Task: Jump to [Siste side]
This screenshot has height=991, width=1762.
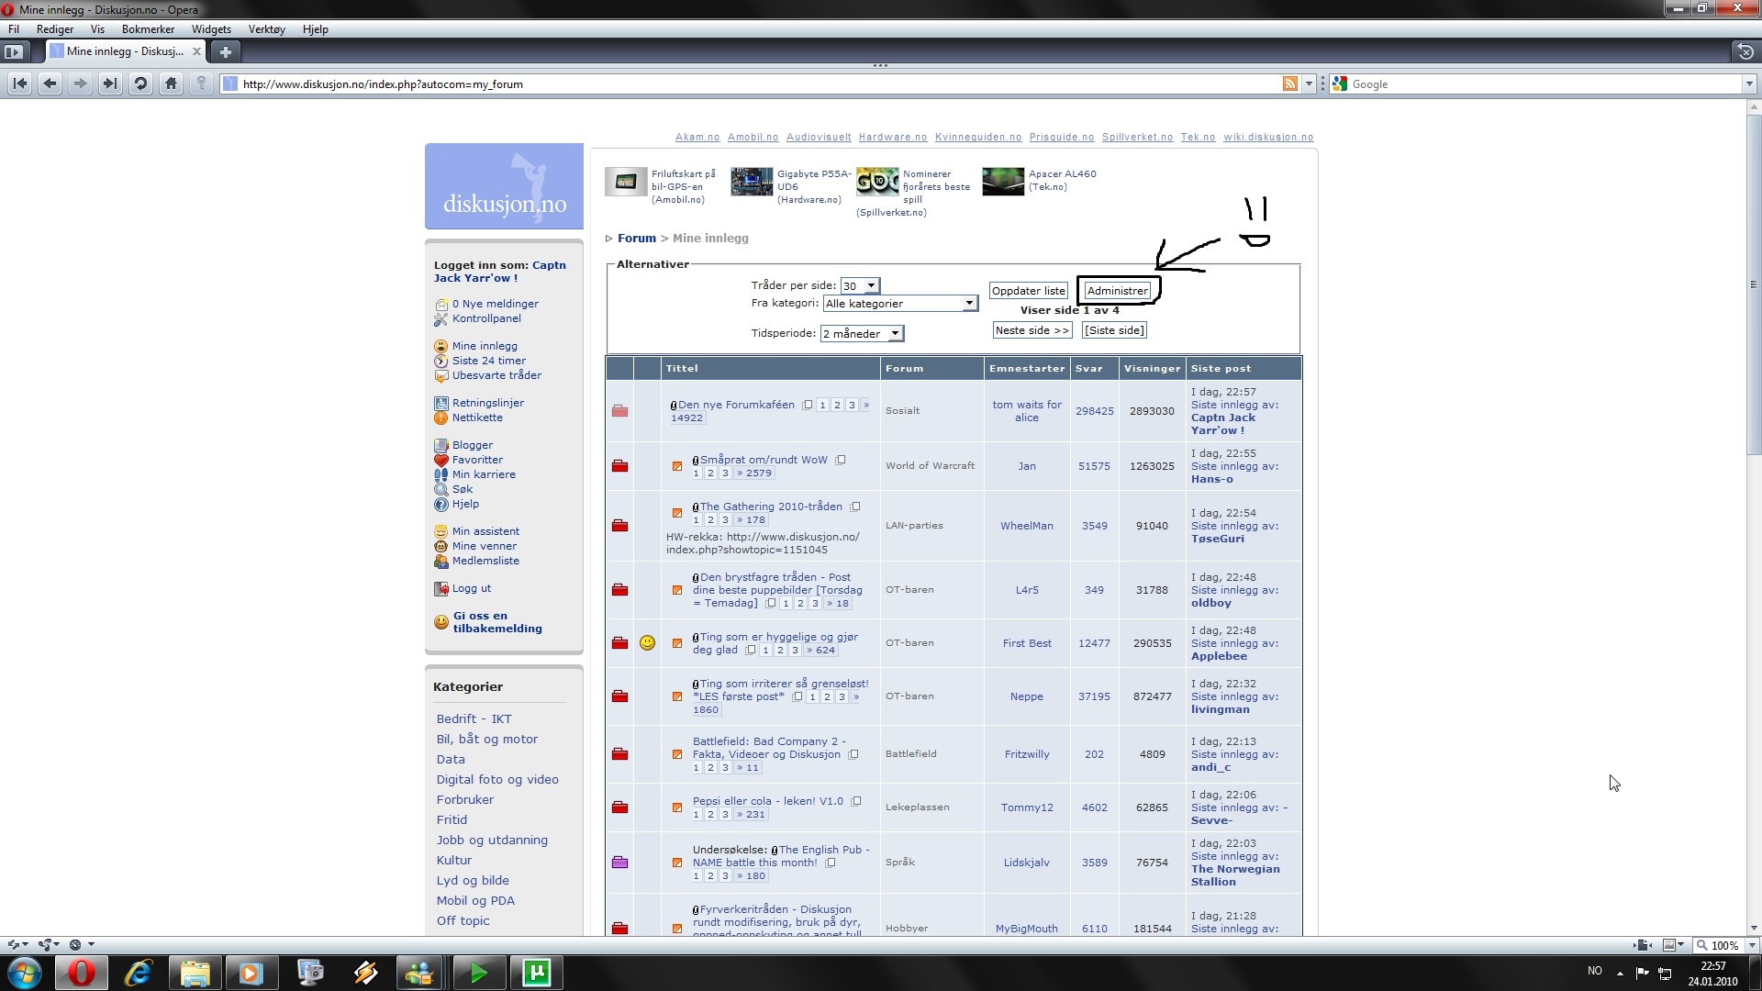Action: point(1114,330)
